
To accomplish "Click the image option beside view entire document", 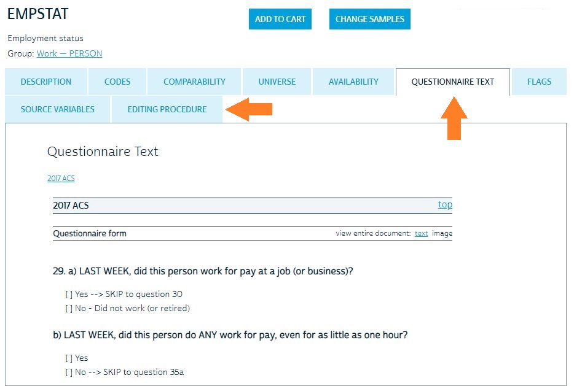I will tap(442, 233).
